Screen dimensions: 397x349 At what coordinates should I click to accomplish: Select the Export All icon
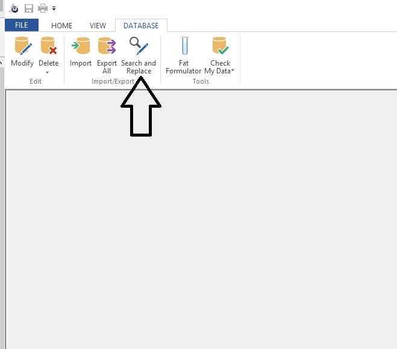click(107, 46)
